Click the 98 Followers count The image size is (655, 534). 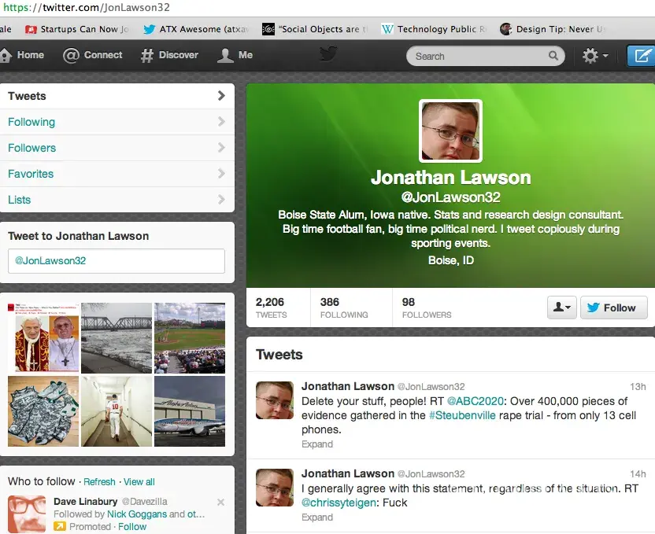pyautogui.click(x=427, y=308)
